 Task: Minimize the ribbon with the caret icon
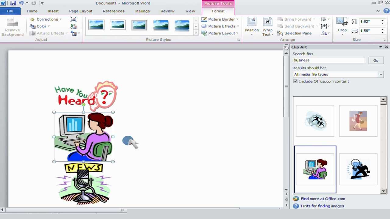[x=378, y=11]
